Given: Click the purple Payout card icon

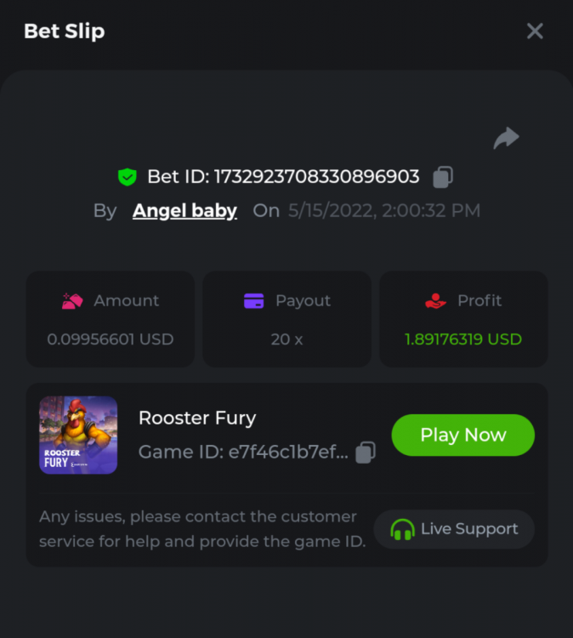Looking at the screenshot, I should click(253, 301).
